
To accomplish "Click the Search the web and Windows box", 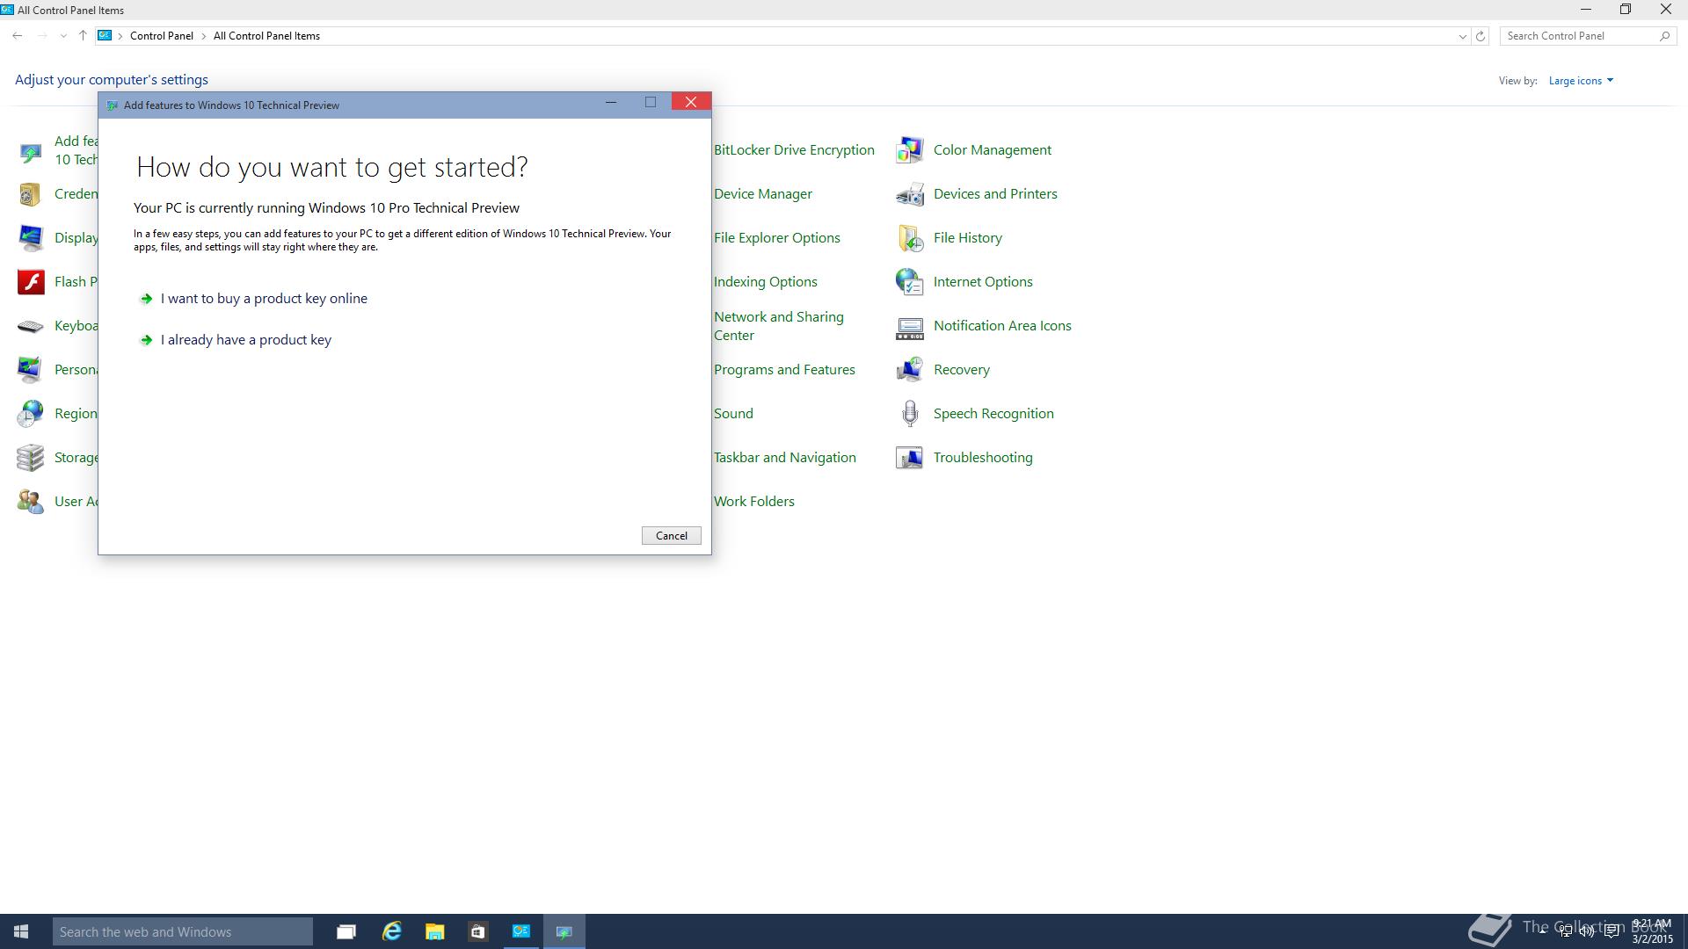I will (x=183, y=931).
